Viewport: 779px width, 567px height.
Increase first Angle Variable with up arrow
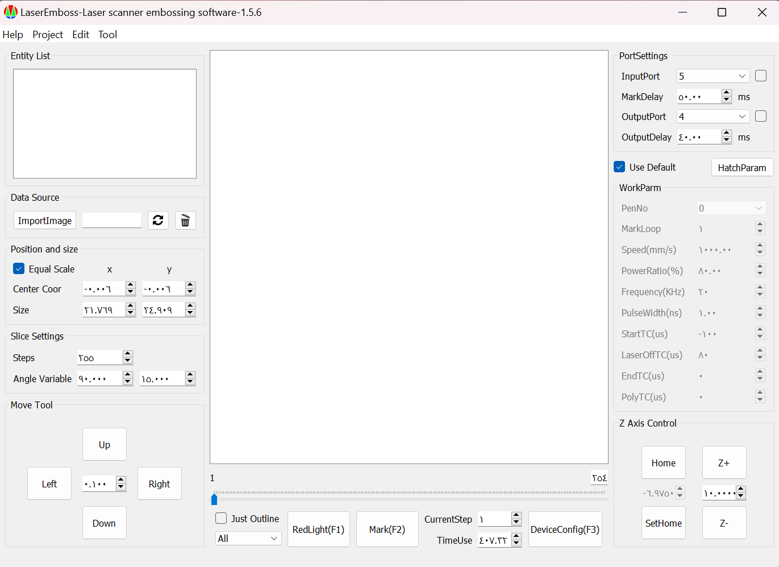click(x=128, y=375)
